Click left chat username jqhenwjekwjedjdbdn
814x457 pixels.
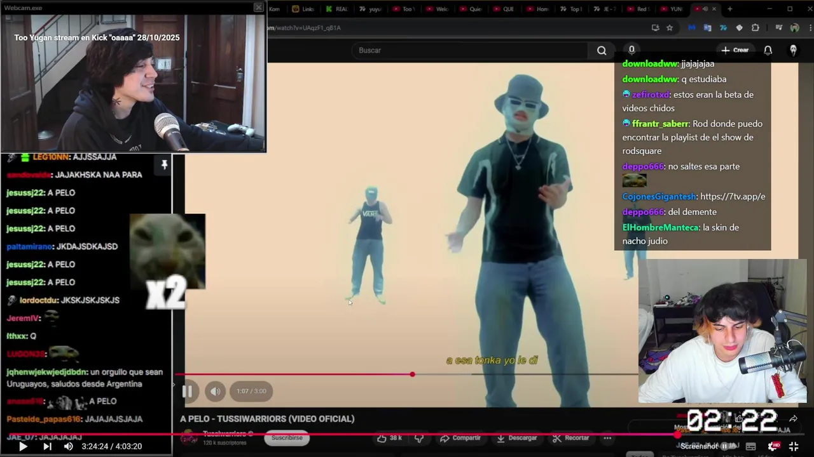point(46,373)
